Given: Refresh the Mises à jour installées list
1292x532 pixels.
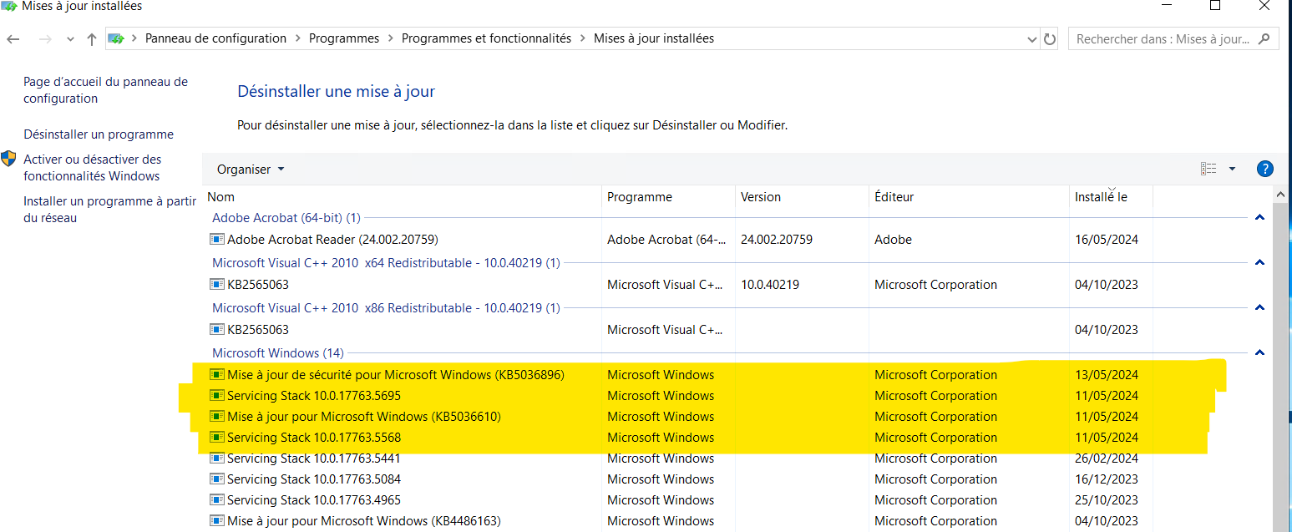Looking at the screenshot, I should tap(1051, 38).
